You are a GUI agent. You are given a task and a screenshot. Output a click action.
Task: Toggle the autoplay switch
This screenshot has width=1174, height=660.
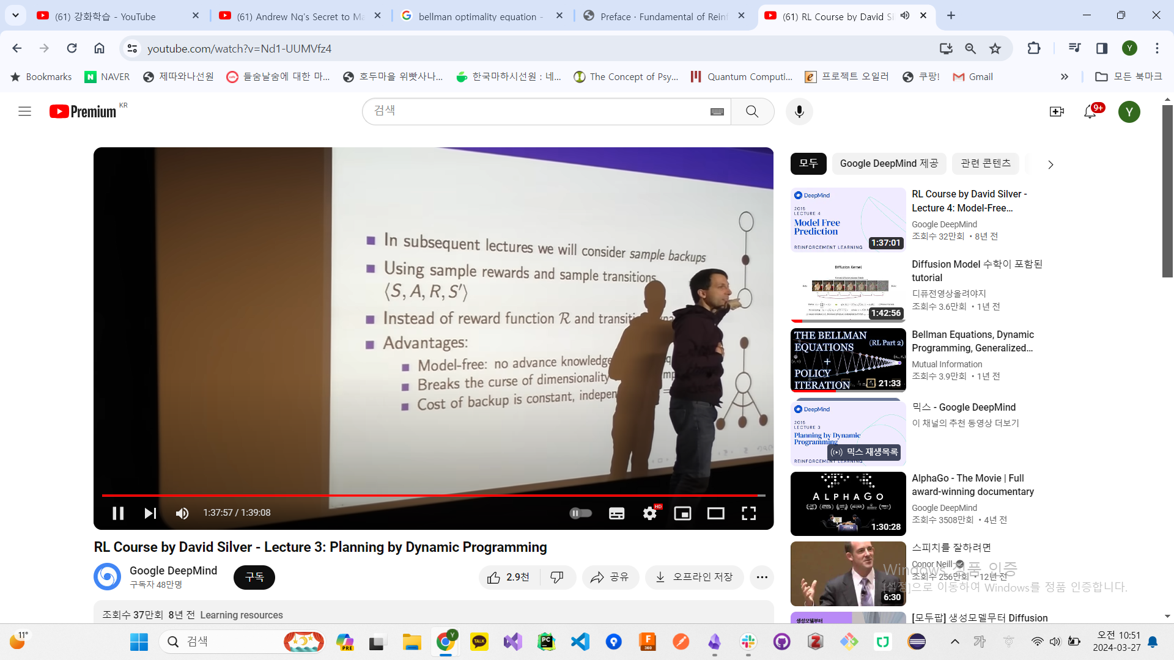[x=580, y=513]
